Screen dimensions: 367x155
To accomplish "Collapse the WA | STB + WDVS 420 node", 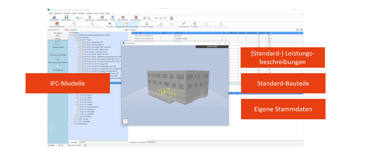I will click(x=78, y=50).
